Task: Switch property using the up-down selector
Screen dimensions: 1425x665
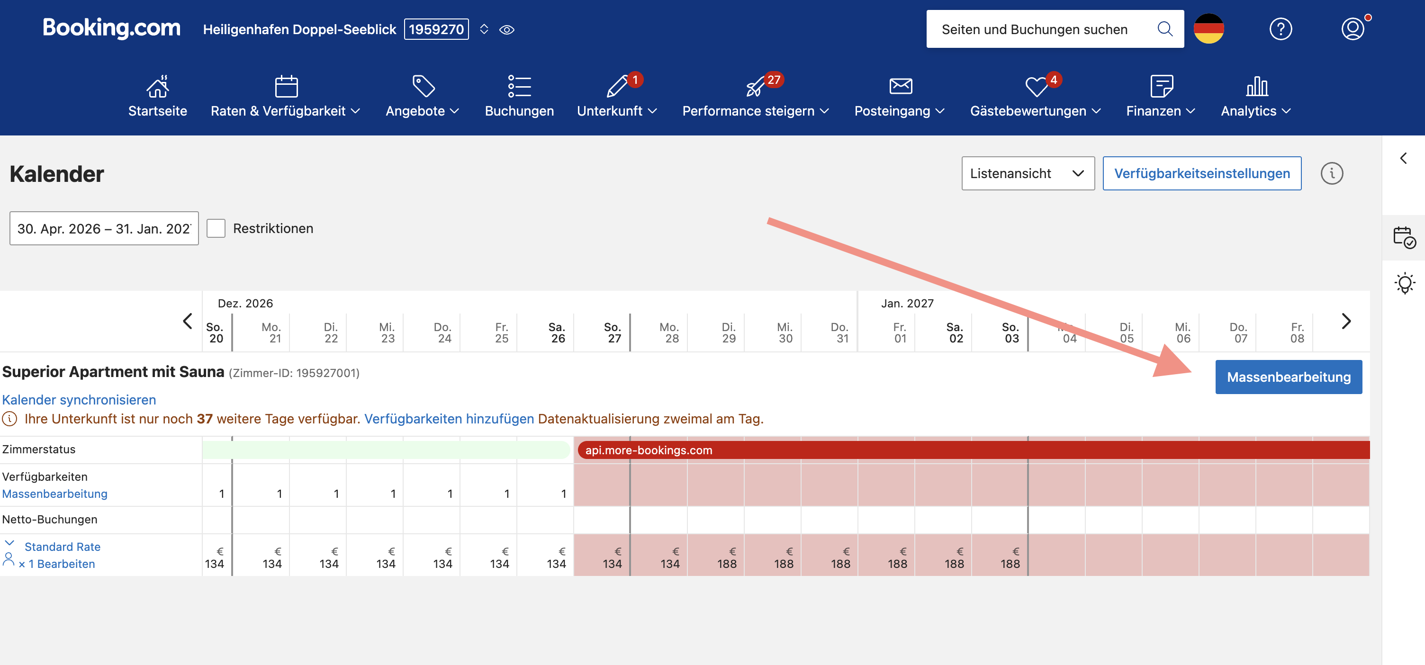Action: (484, 29)
